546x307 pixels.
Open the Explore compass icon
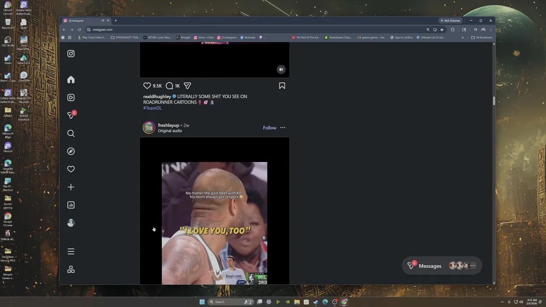[71, 151]
